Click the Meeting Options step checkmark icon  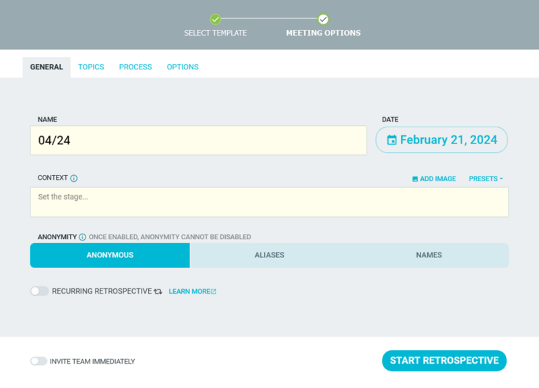click(323, 19)
